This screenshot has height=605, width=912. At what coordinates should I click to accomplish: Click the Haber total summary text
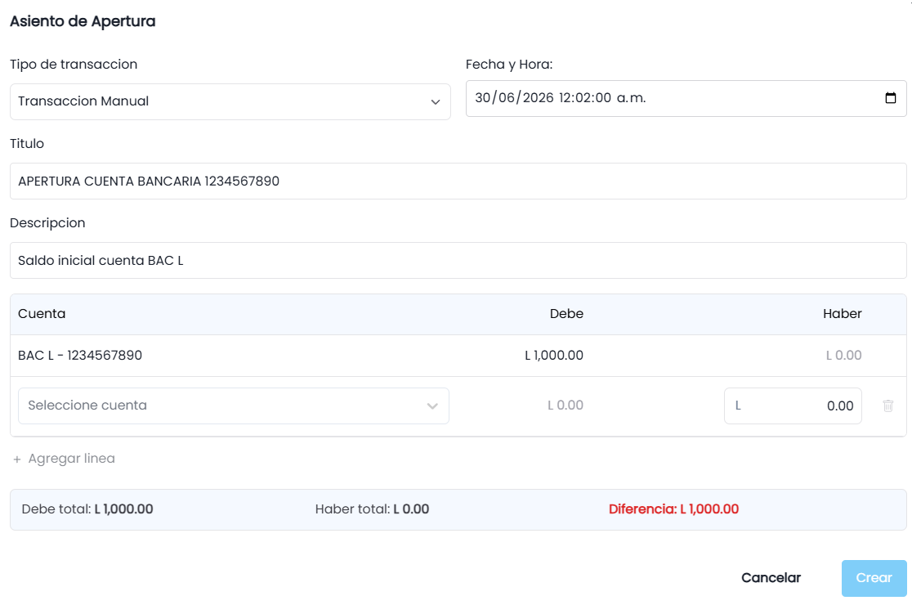point(373,509)
